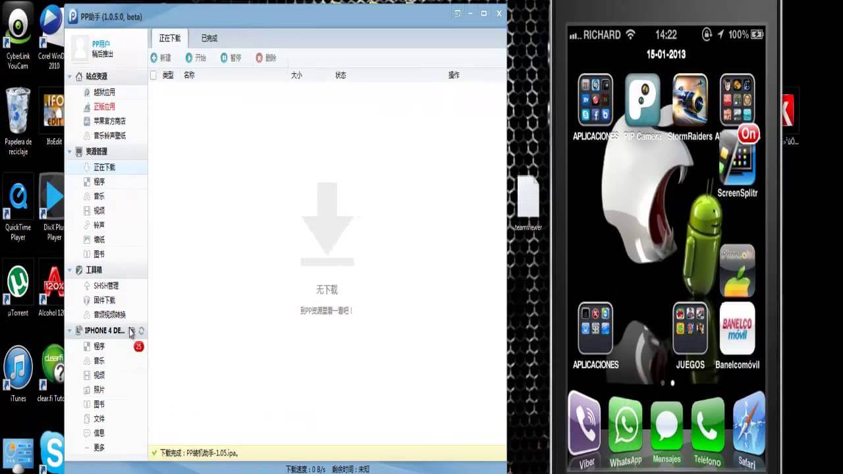
Task: Sort by the 名称 column header
Action: (x=189, y=75)
